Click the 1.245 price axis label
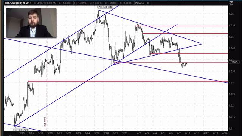Image resolution: width=242 pixels, height=136 pixels. point(232,48)
